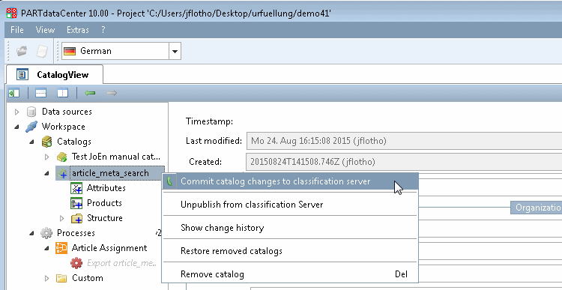Click the article_meta_search catalog icon
Screen dimensions: 562x290
[x=62, y=174]
